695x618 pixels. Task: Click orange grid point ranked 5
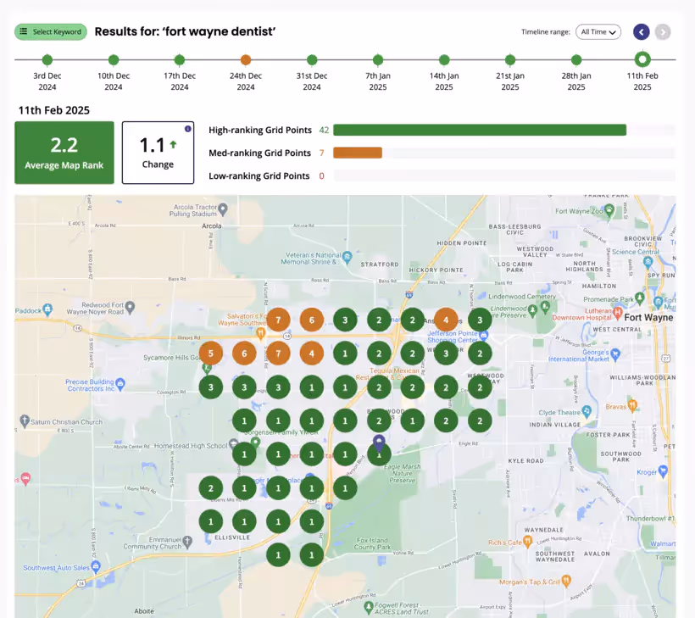click(210, 354)
